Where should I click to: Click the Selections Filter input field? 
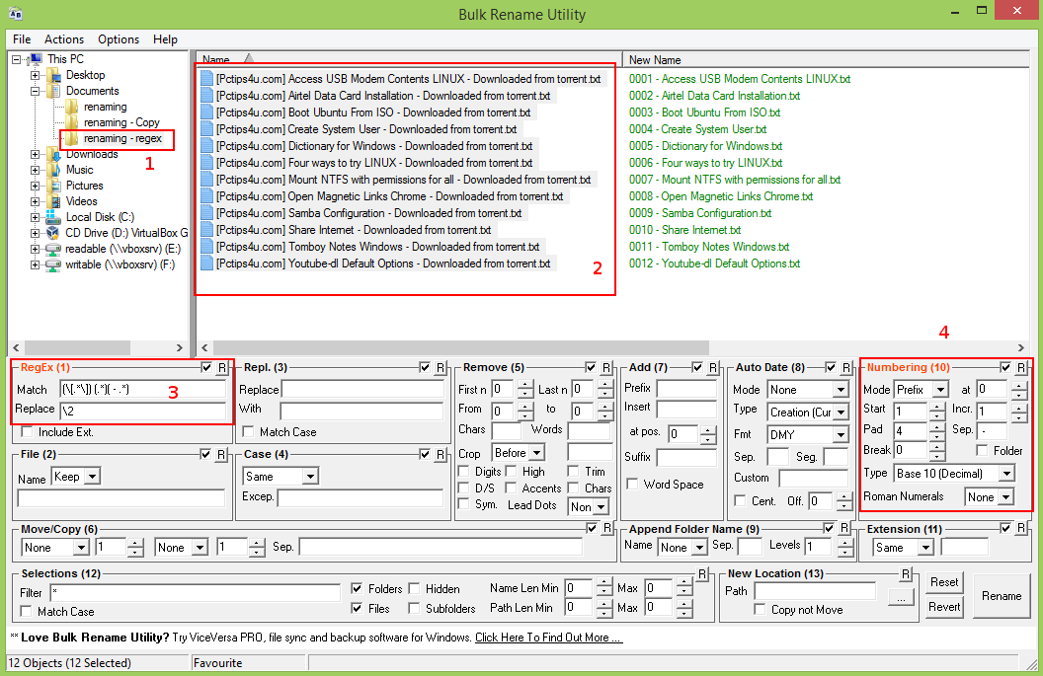tap(196, 593)
